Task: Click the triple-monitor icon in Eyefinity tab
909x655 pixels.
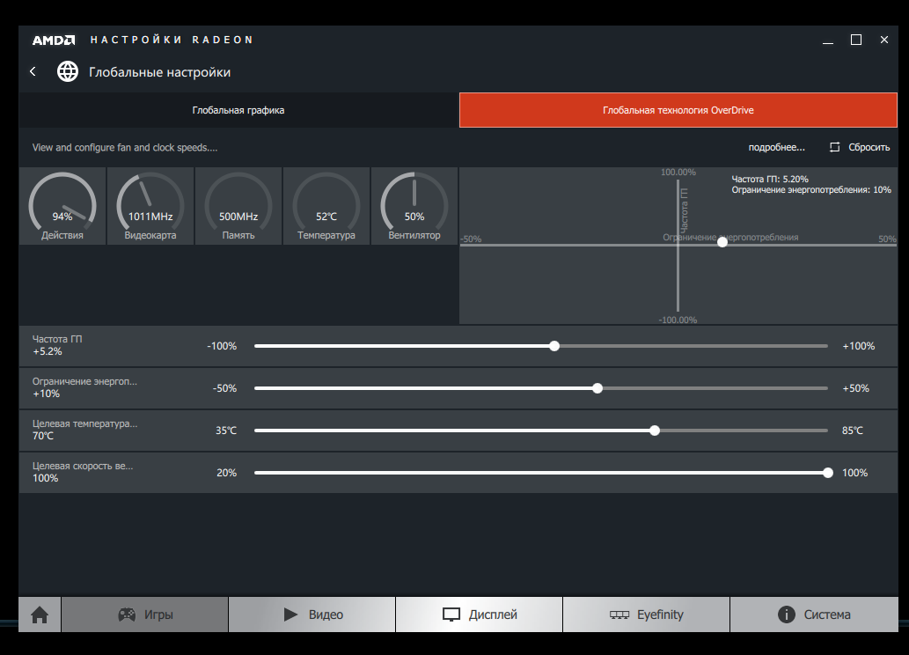Action: [x=619, y=615]
